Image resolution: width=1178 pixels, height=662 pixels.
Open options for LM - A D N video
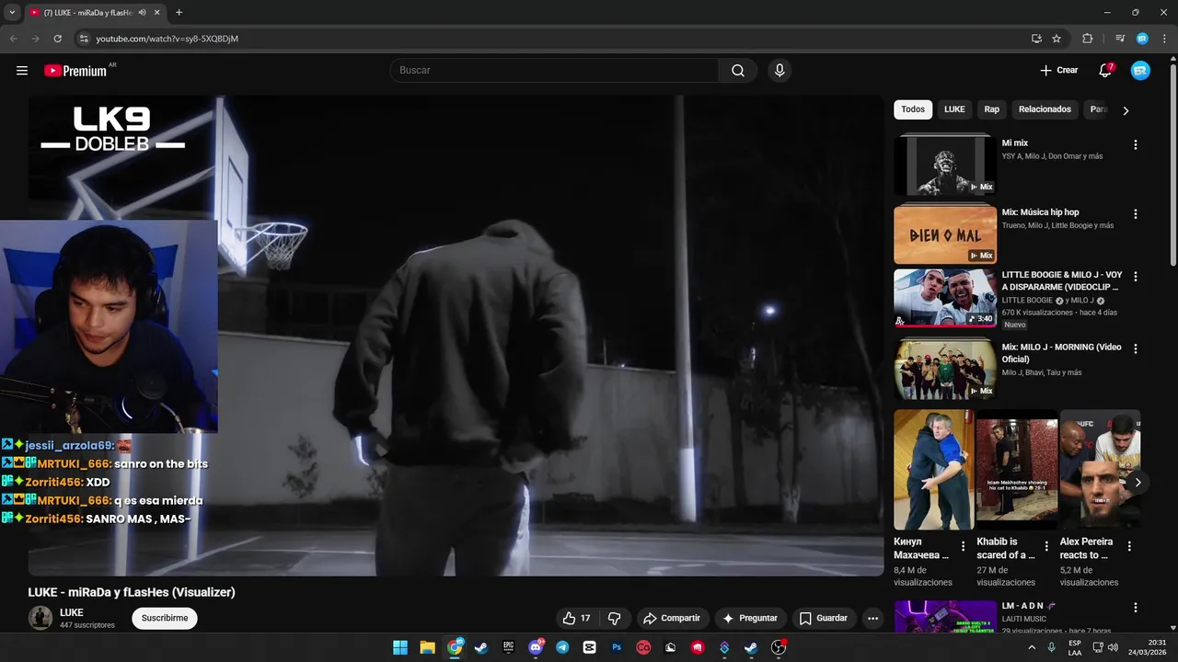point(1135,608)
